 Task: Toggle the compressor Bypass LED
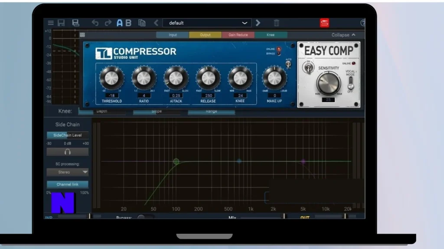pos(279,54)
